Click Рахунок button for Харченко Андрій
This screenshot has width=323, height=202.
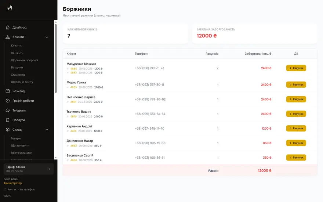(x=296, y=129)
